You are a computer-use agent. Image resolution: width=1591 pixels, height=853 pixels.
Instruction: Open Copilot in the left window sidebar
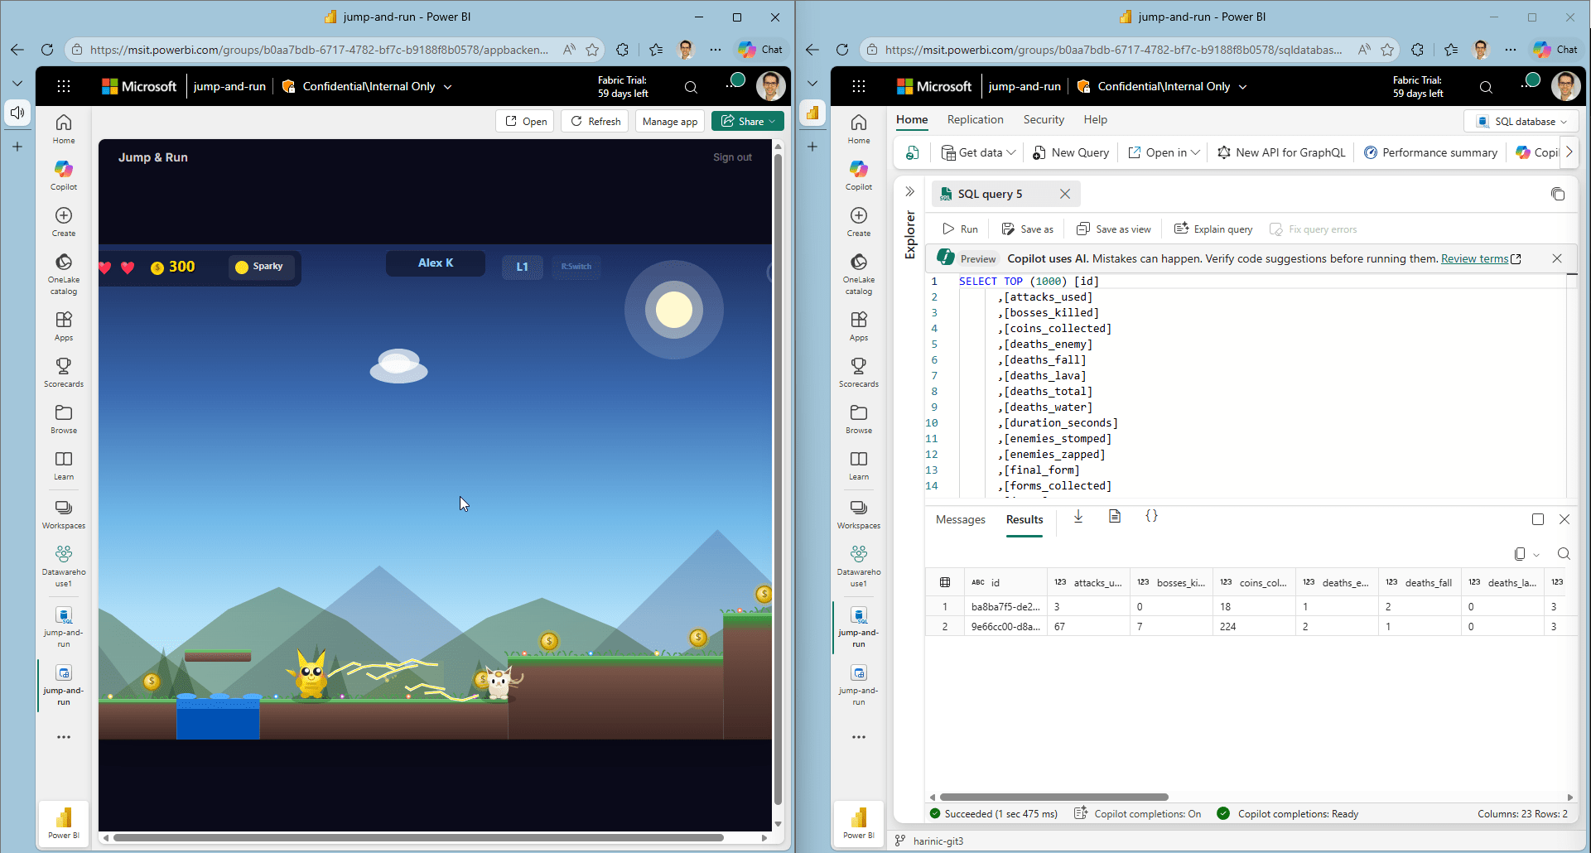coord(64,176)
